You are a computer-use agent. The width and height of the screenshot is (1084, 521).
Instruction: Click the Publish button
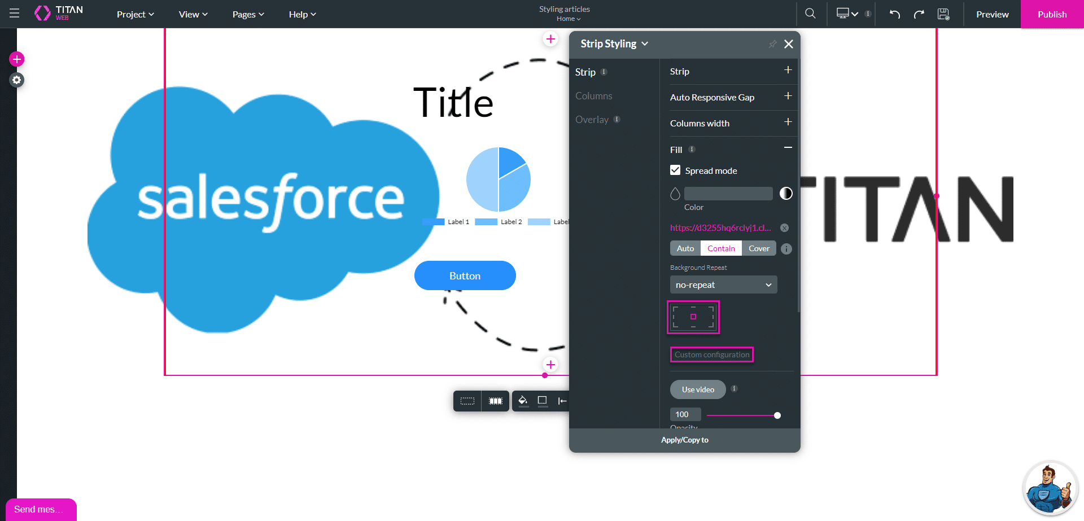[1052, 14]
